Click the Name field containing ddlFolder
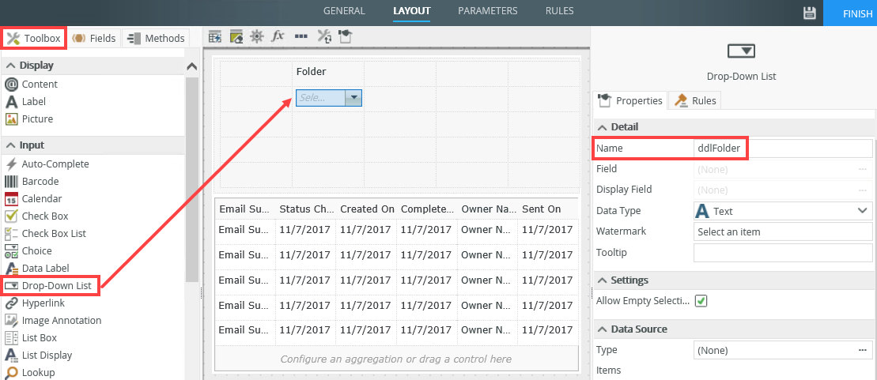 [783, 149]
